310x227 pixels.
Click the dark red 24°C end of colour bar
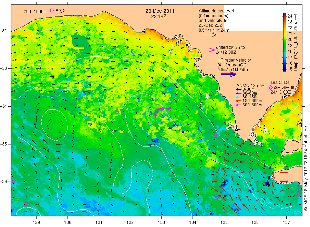285,15
